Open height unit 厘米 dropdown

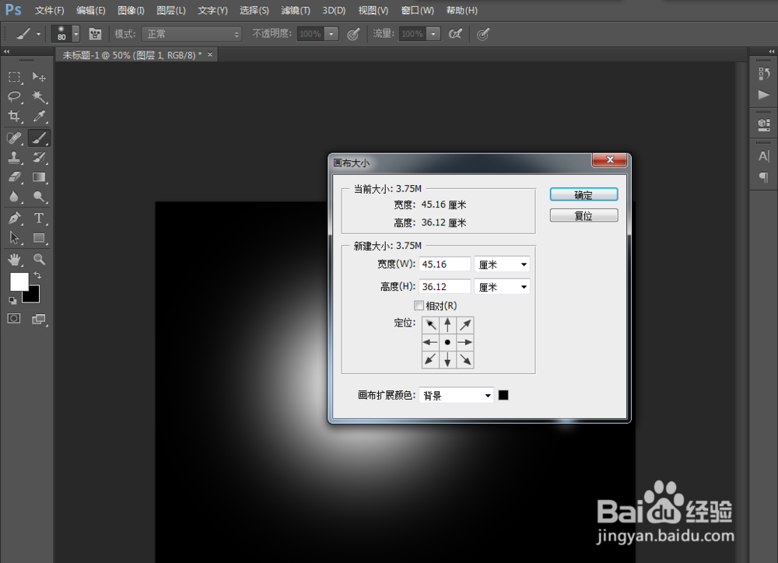click(502, 287)
